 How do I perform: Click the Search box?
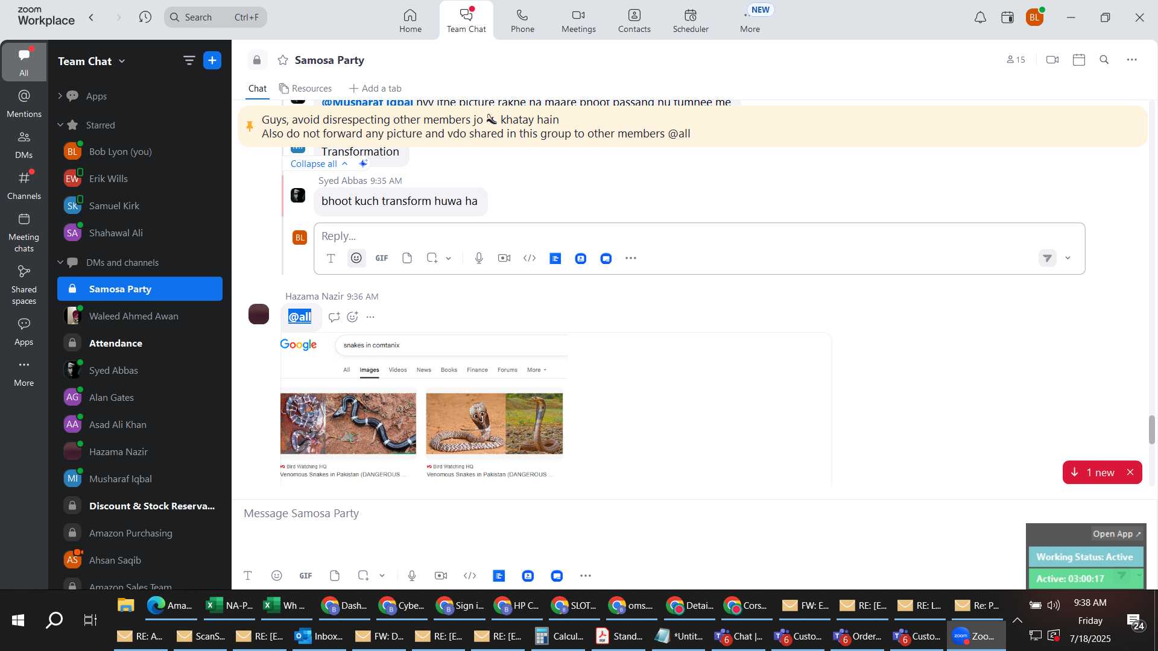(x=215, y=17)
